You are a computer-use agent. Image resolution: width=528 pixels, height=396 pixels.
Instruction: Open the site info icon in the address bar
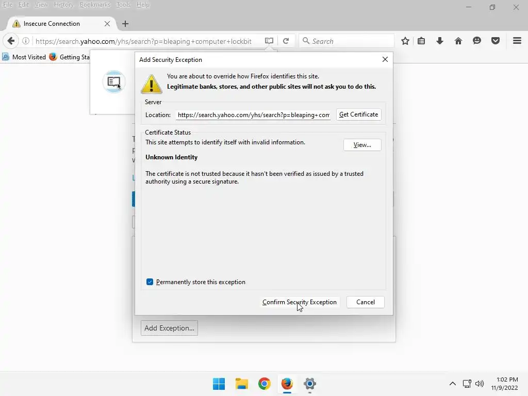pyautogui.click(x=26, y=41)
